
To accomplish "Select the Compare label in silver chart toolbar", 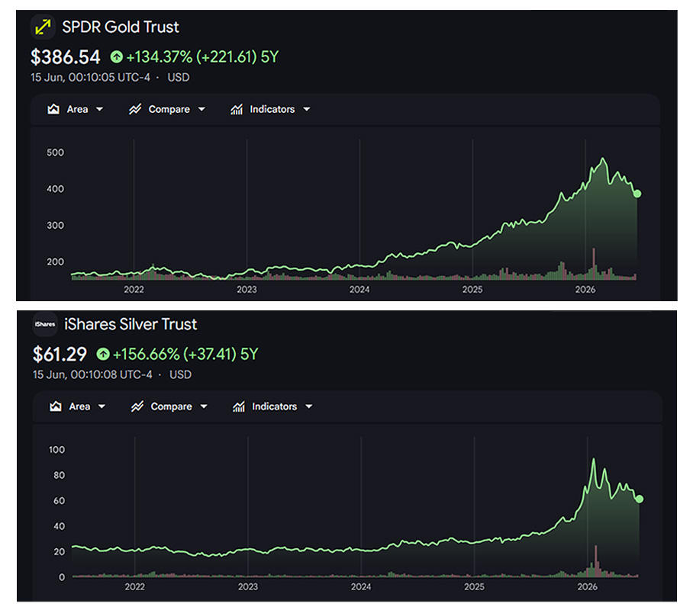I will [172, 407].
